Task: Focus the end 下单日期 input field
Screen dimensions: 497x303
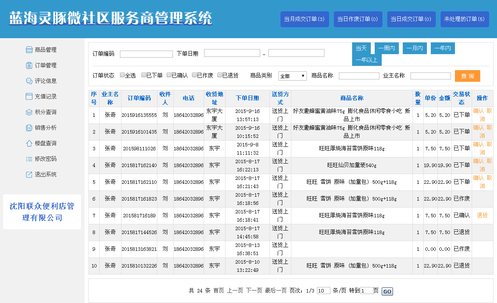Action: [296, 53]
